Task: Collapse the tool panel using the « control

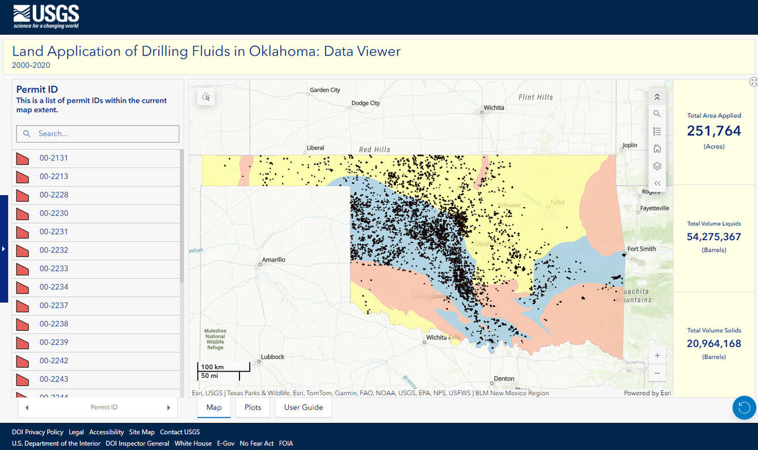Action: 656,183
